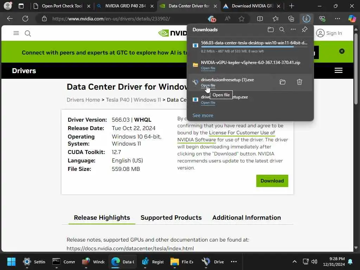360x270 pixels.
Task: Switch to NVIDIA GRID P40 search tab
Action: pos(126,6)
